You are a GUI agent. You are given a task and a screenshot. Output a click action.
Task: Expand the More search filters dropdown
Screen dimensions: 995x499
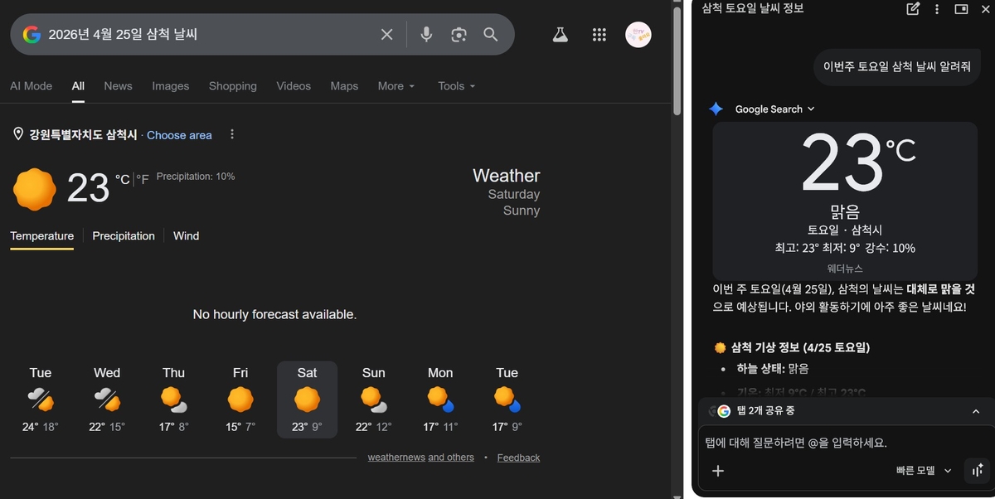[x=396, y=86]
